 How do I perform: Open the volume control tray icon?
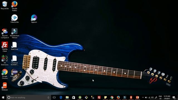tap(152, 97)
